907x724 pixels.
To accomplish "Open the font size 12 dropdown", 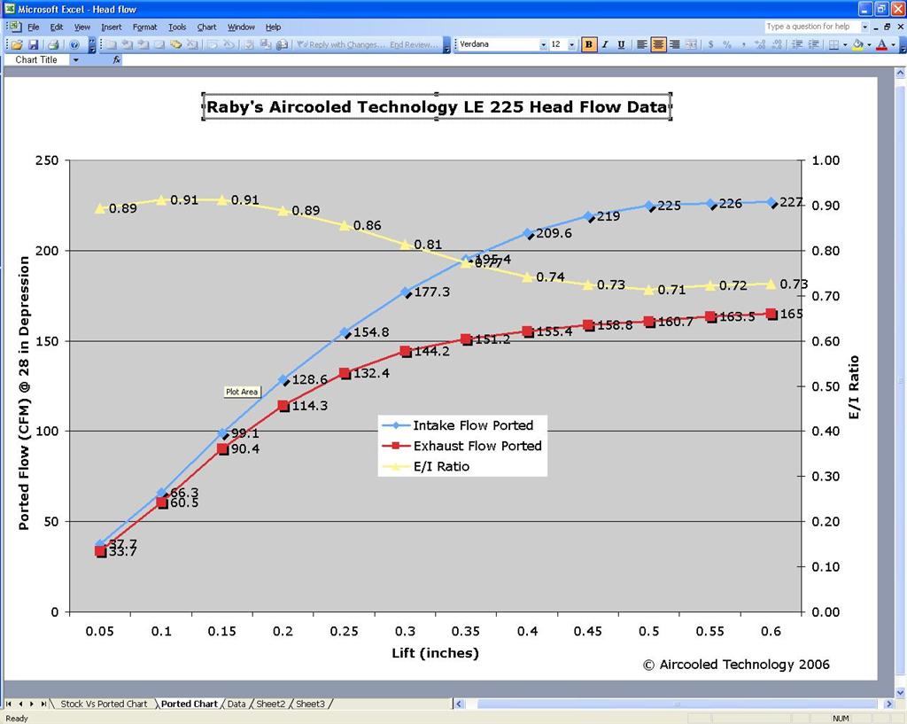I will 572,44.
